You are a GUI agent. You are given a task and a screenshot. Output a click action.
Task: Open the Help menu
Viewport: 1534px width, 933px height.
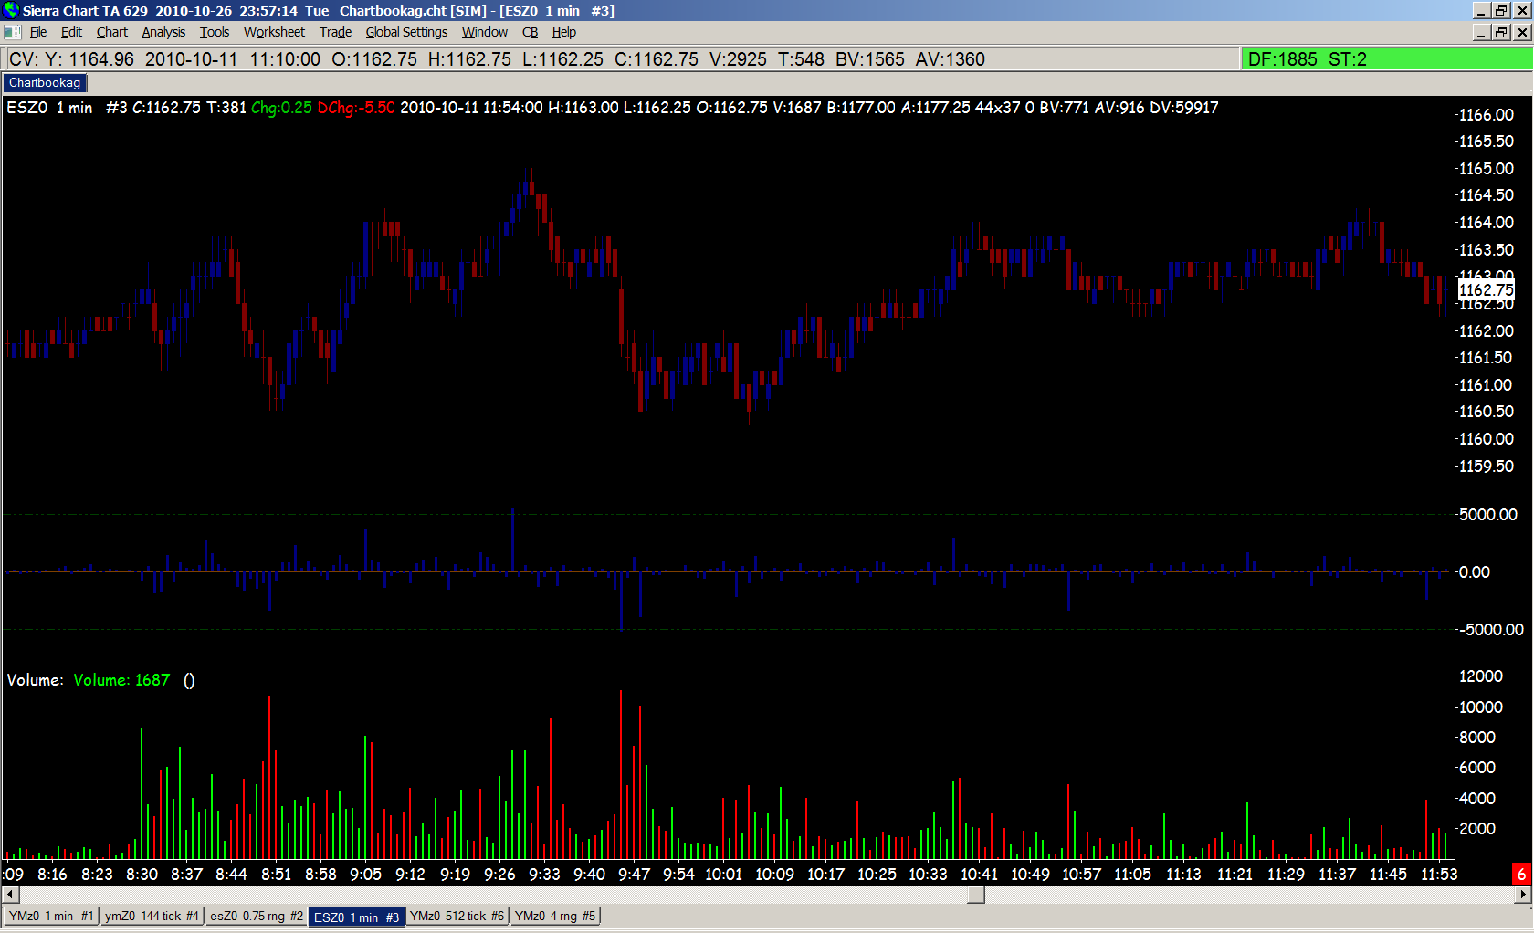point(564,32)
